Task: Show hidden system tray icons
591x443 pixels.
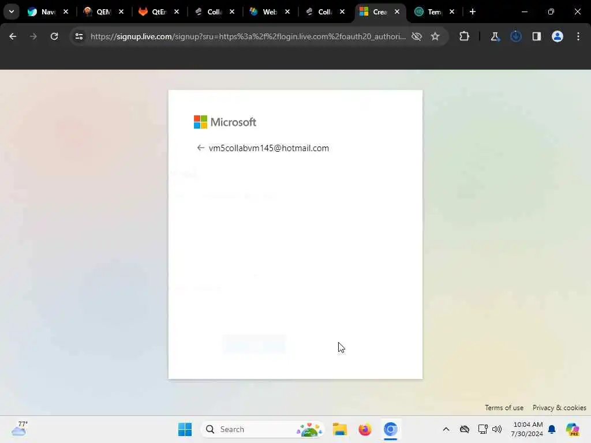Action: point(446,429)
